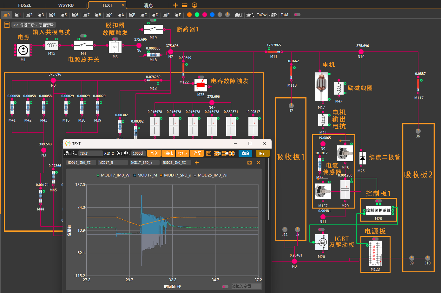441x293 pixels.
Task: Click the 保存 button in the TEXT window
Action: pos(263,153)
